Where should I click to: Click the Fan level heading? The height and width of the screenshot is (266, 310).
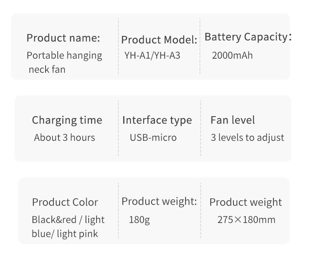233,120
